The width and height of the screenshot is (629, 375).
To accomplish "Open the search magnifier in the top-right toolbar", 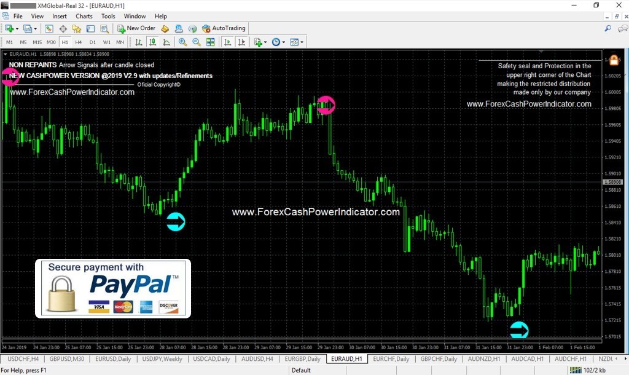I will (x=608, y=28).
